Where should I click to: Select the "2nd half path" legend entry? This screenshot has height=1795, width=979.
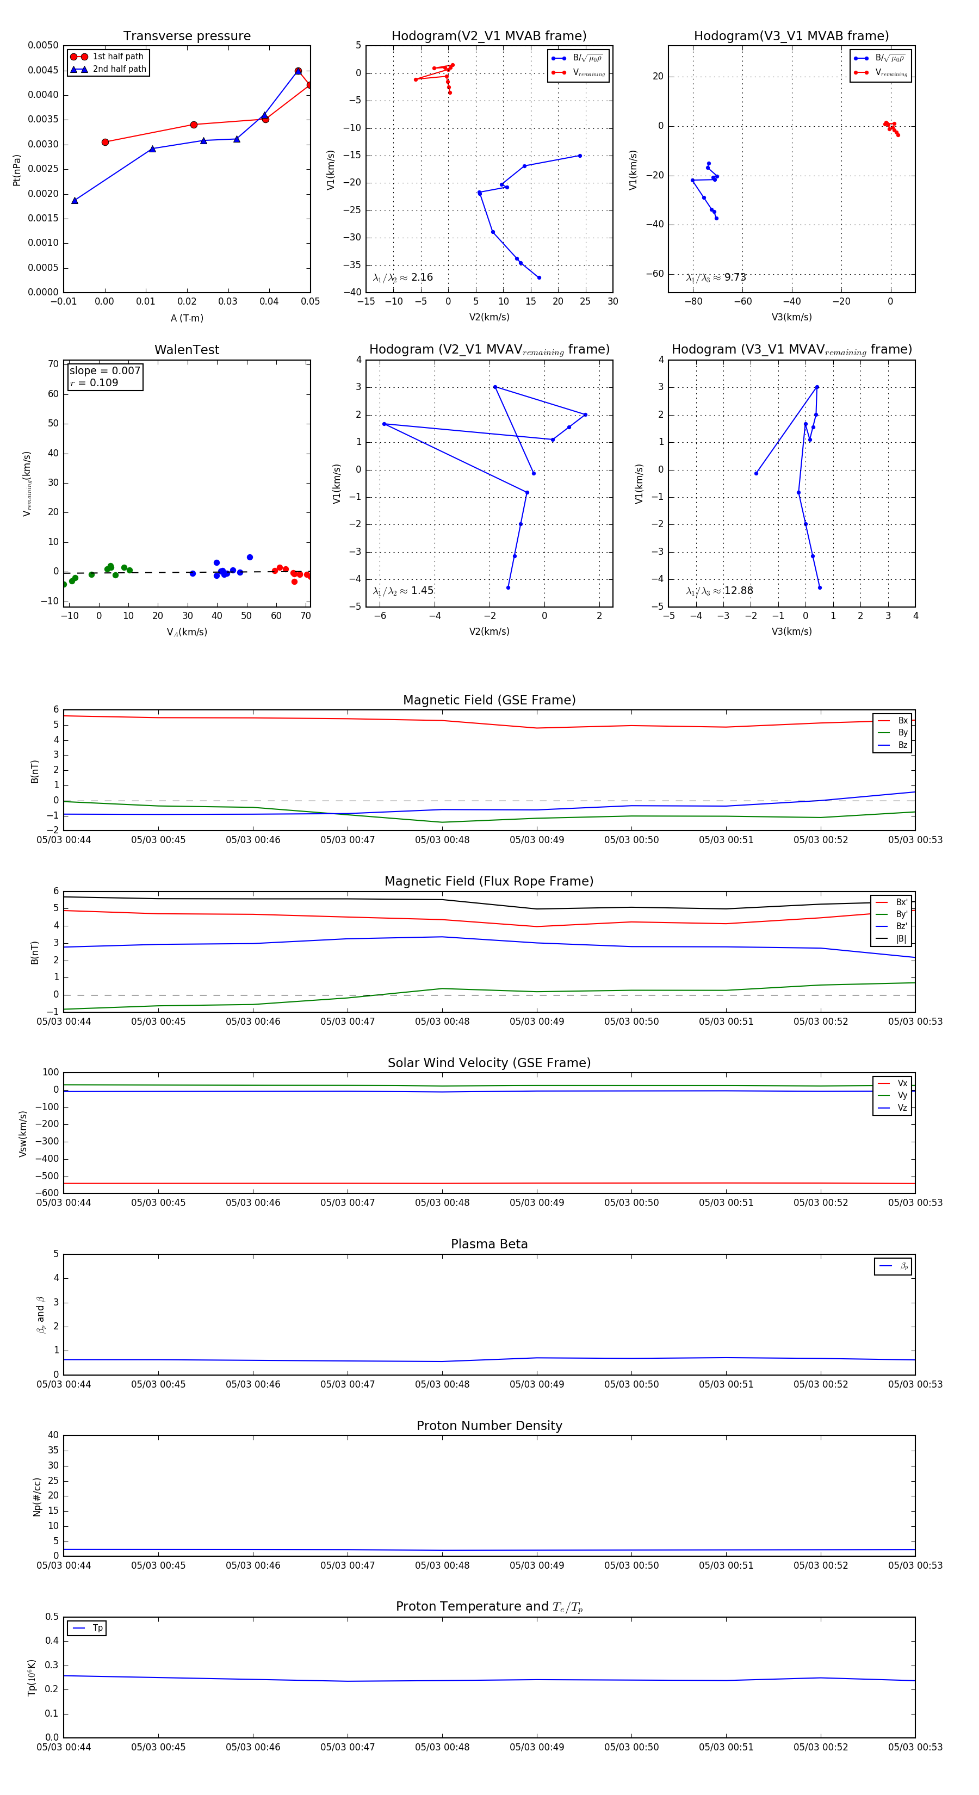pos(109,69)
